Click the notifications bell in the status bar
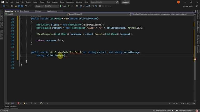 pyautogui.click(x=197, y=111)
